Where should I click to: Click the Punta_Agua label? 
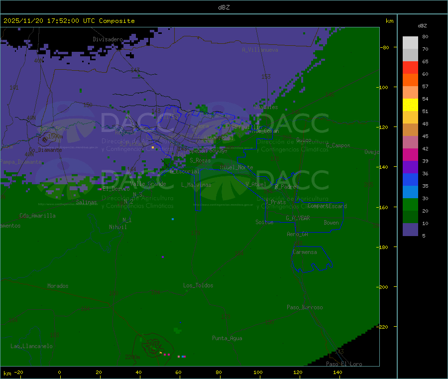pos(227,338)
